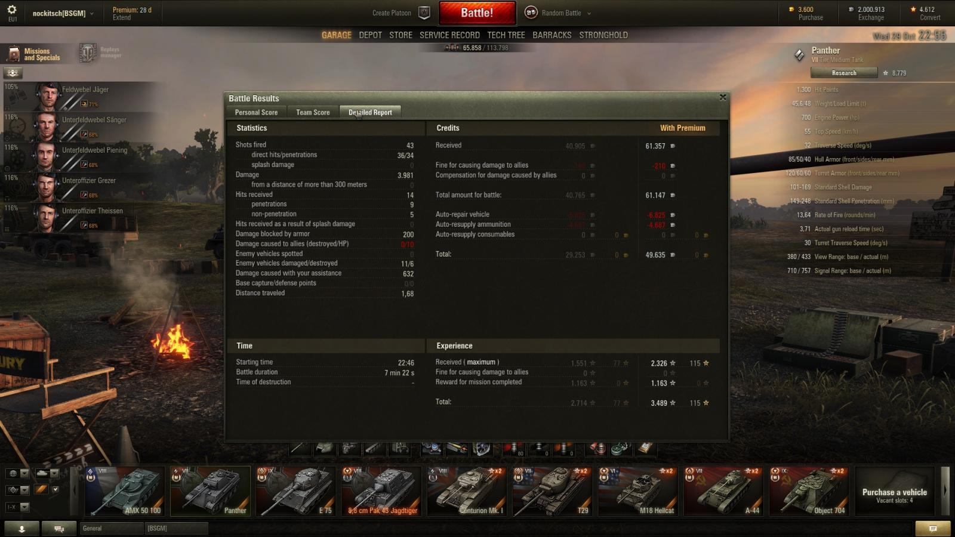This screenshot has height=537, width=955.
Task: Click the platoon shield icon
Action: 424,13
